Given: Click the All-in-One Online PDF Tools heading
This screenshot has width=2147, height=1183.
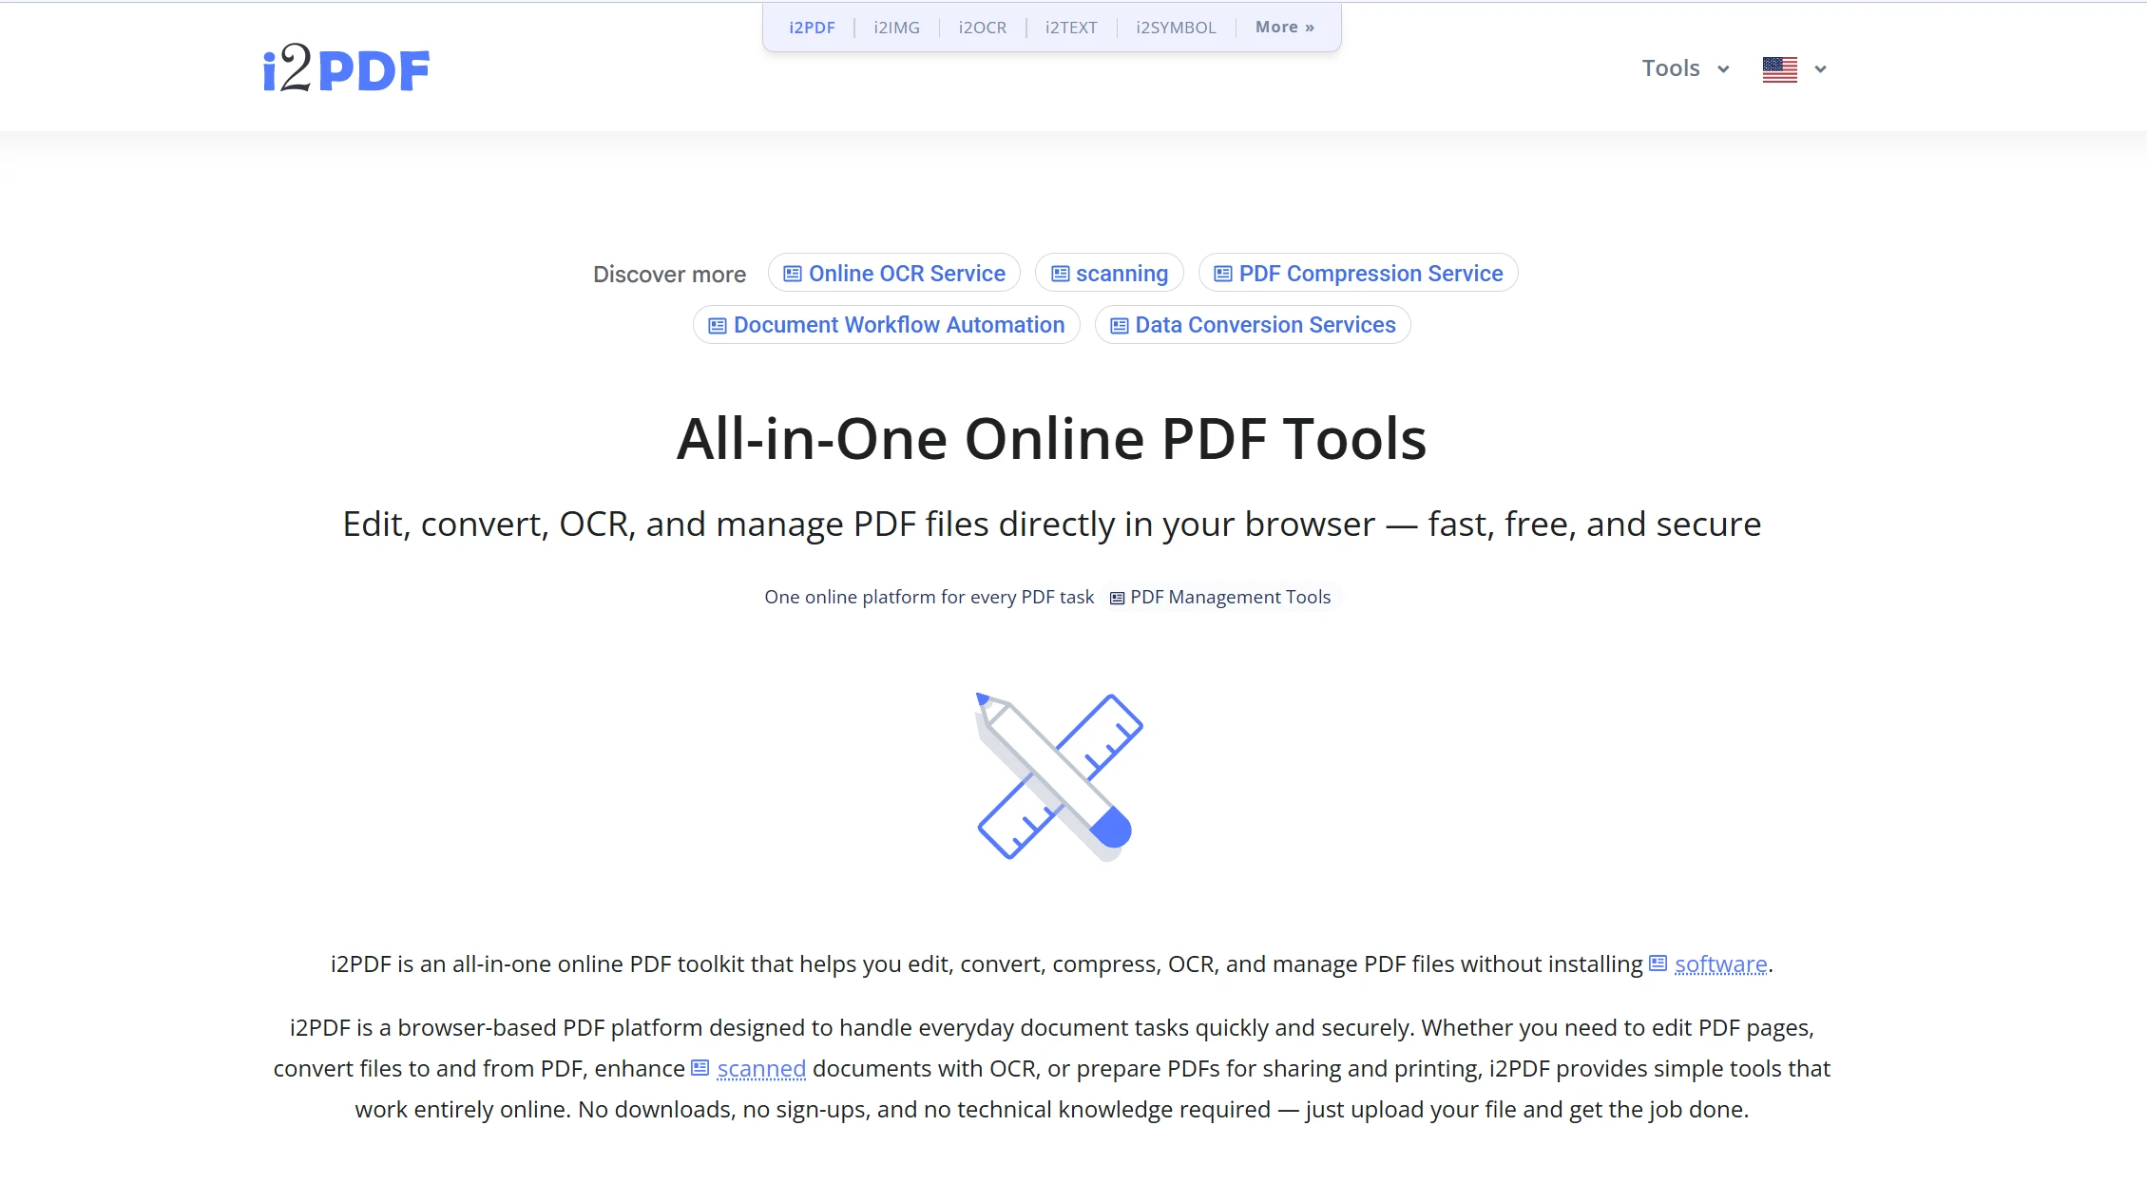Looking at the screenshot, I should (1051, 439).
